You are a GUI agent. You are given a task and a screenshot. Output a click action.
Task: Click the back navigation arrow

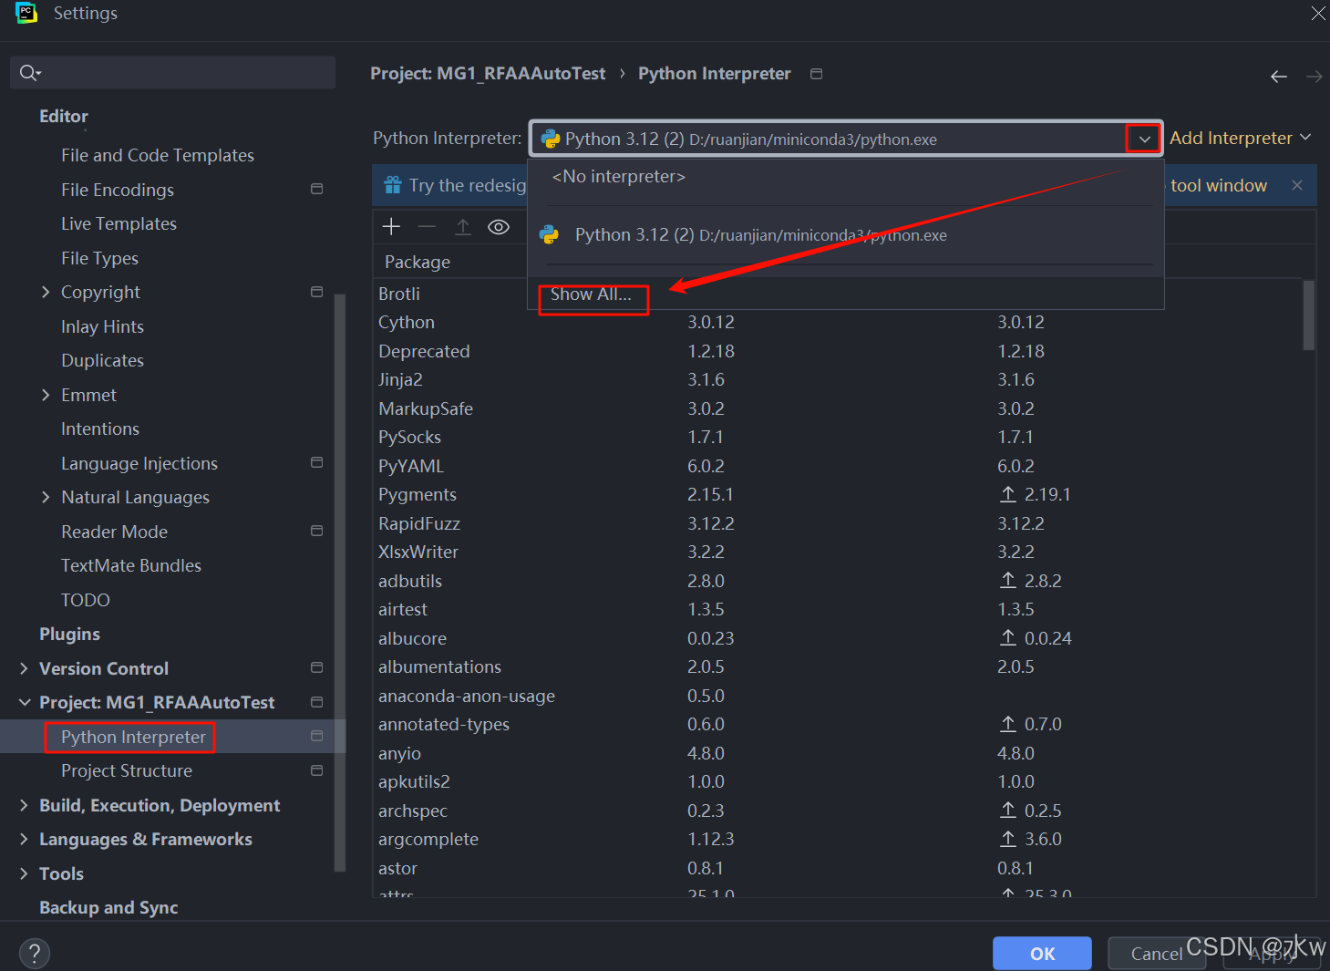(1279, 77)
